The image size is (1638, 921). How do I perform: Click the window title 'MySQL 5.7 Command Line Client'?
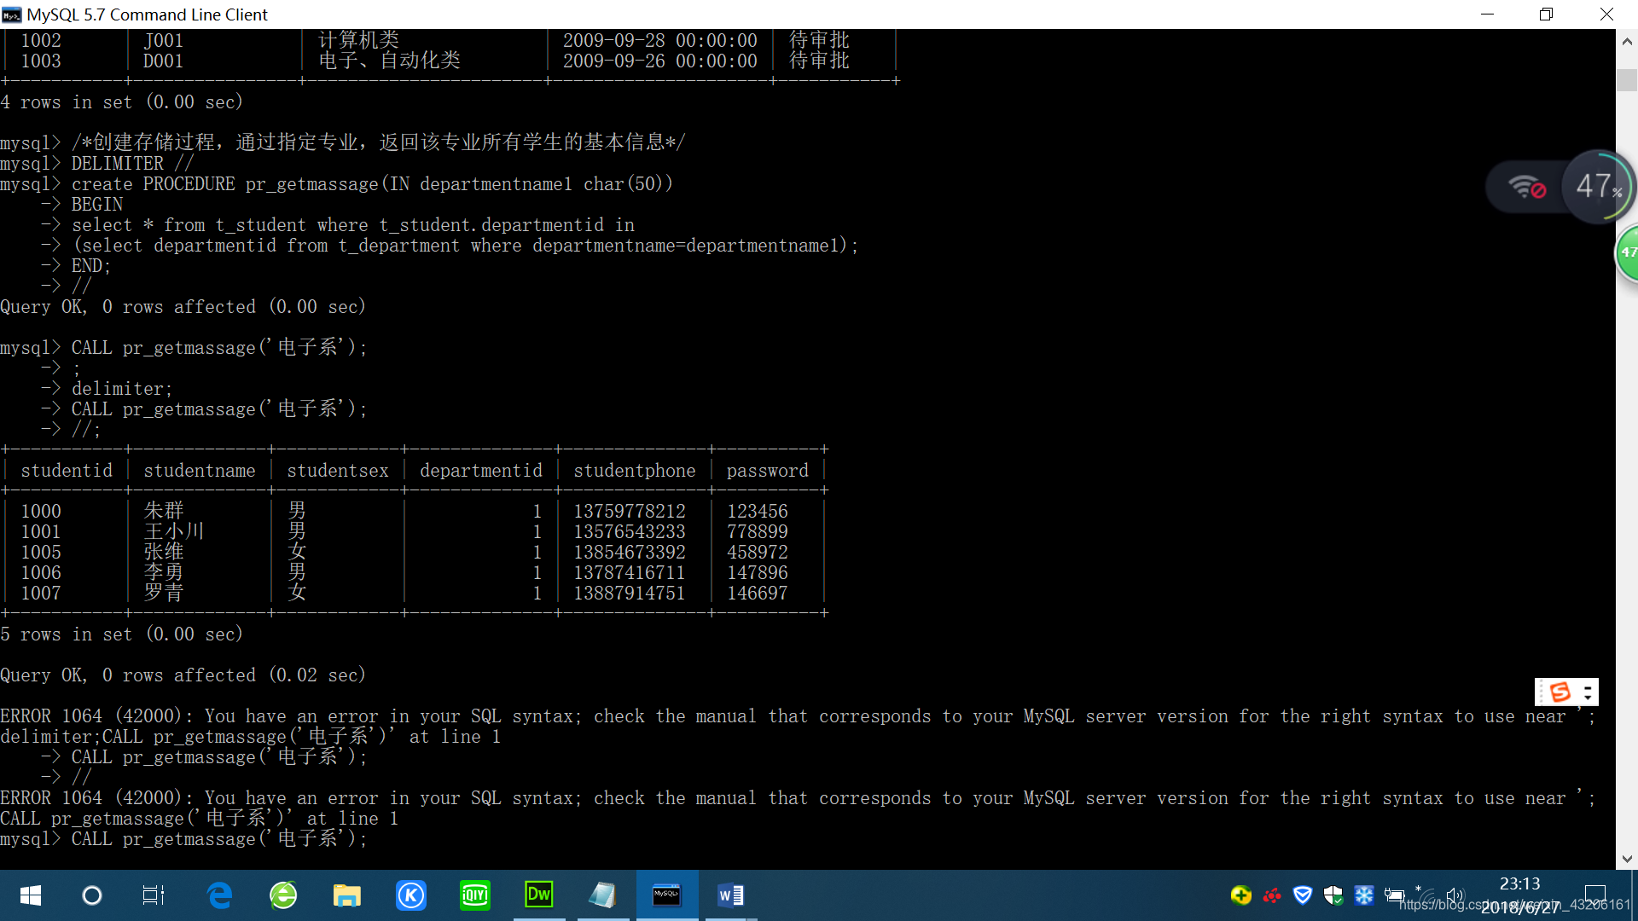click(147, 14)
